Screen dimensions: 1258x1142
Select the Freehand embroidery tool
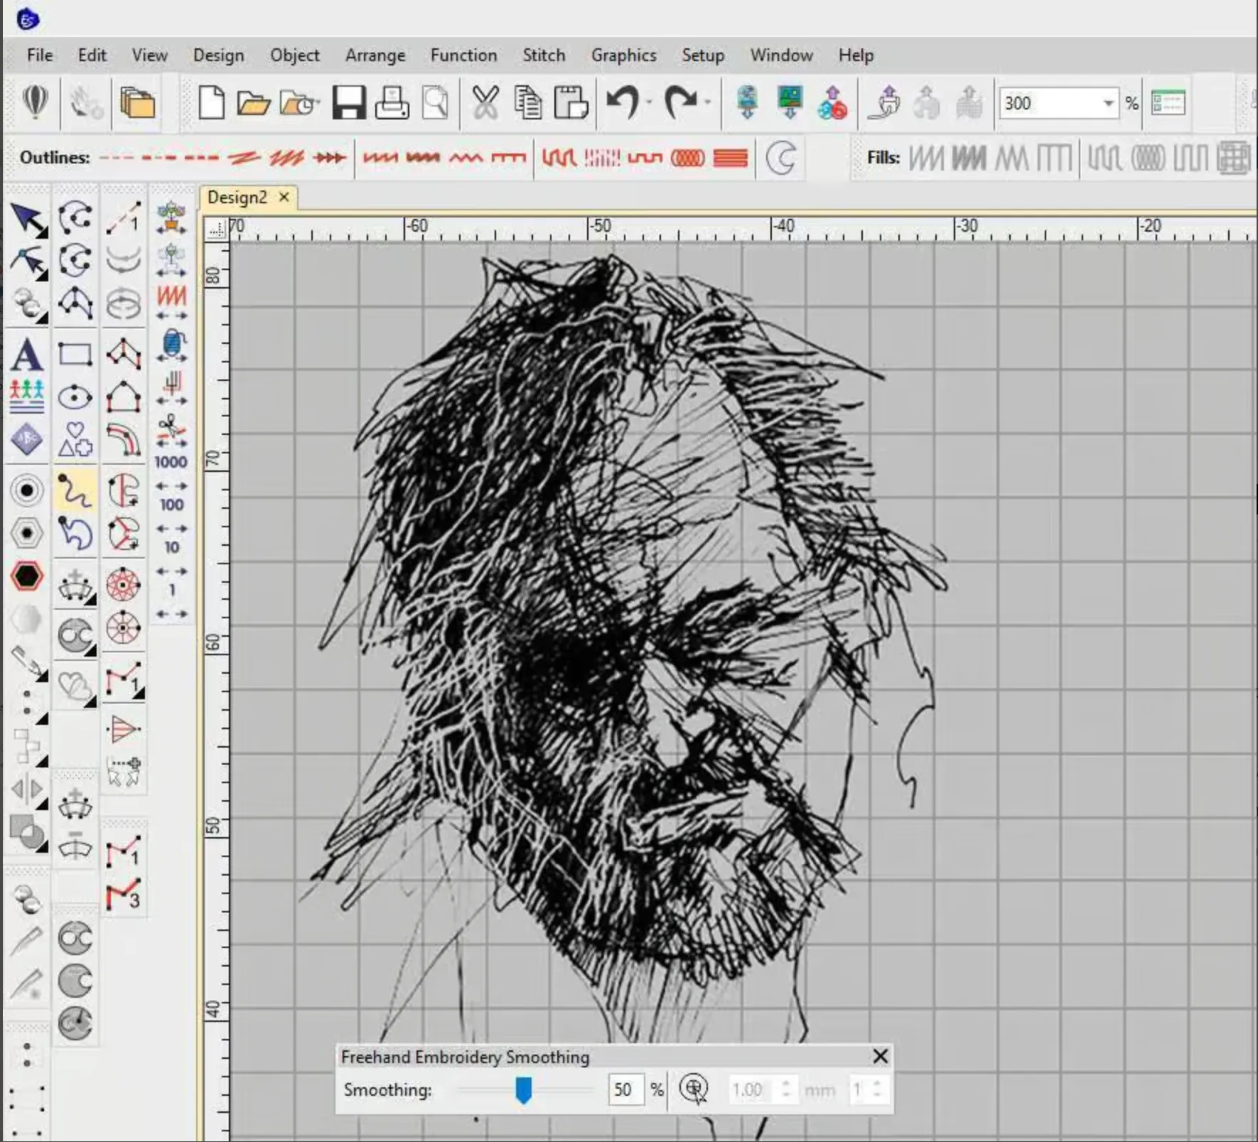75,490
